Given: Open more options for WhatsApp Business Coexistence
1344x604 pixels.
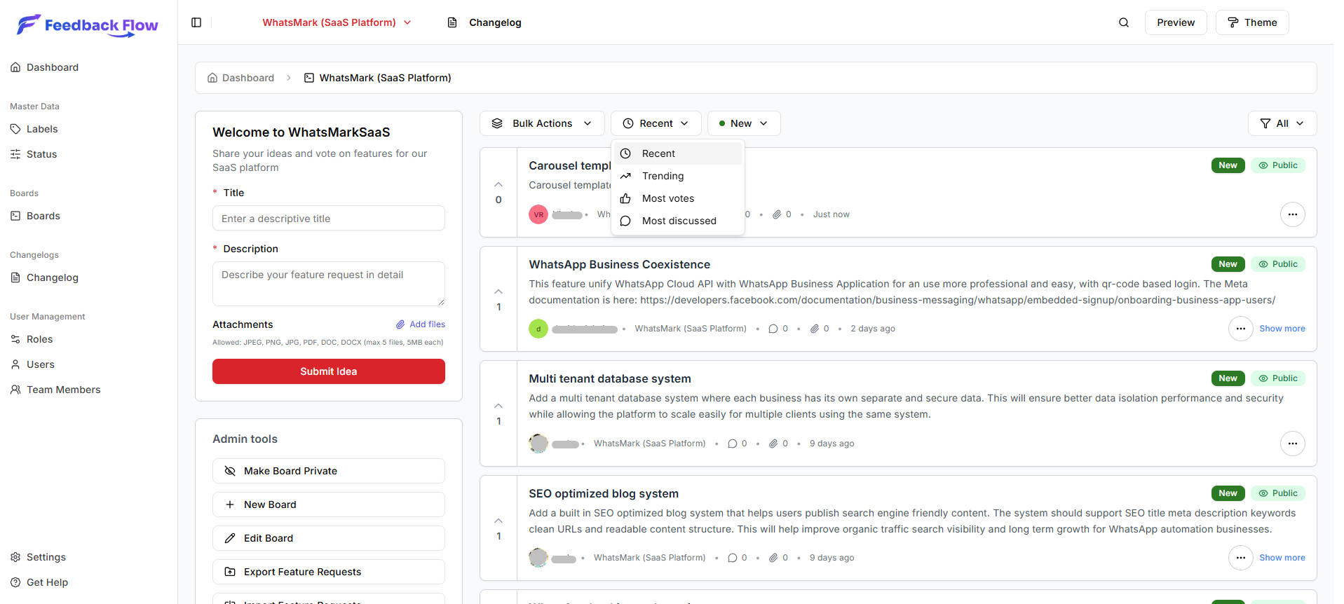Looking at the screenshot, I should click(1240, 329).
